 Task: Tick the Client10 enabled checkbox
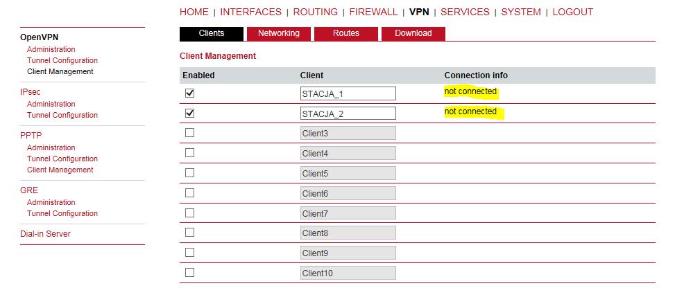[189, 273]
